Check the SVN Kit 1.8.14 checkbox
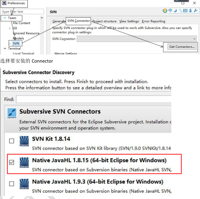 (12, 141)
